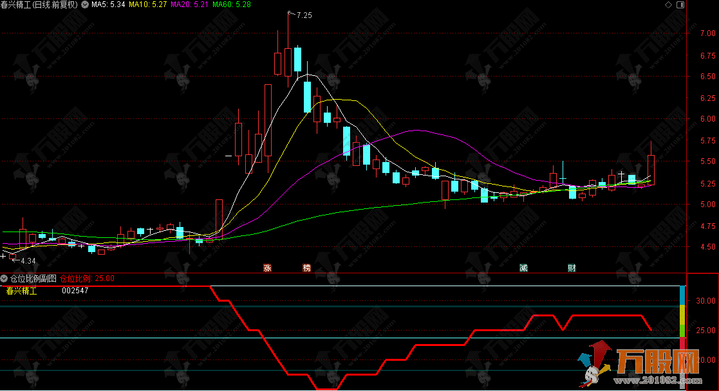Click the 仓位比例: 25.00 value label
This screenshot has height=391, width=719.
click(x=88, y=278)
